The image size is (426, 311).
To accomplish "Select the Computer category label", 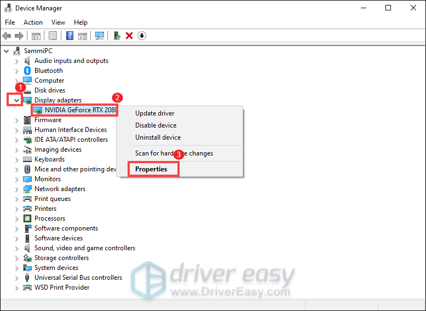I will [49, 80].
